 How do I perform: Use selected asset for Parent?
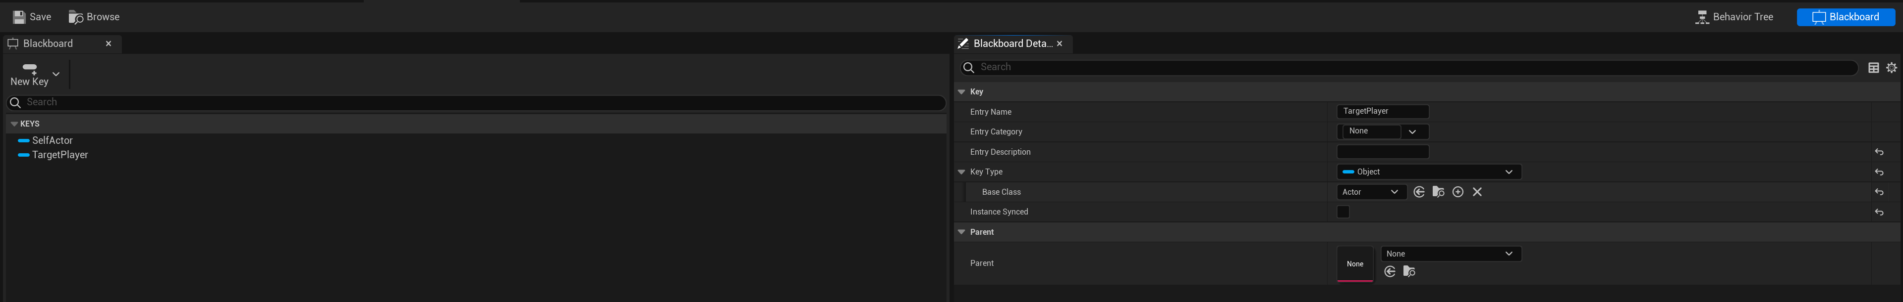pos(1390,272)
